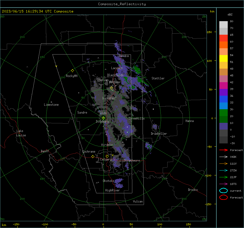Click the '04DK' legend label
This screenshot has height=228, width=244.
pos(233,157)
